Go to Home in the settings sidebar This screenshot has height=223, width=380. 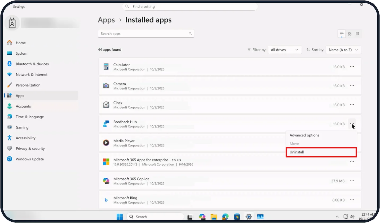[41, 43]
